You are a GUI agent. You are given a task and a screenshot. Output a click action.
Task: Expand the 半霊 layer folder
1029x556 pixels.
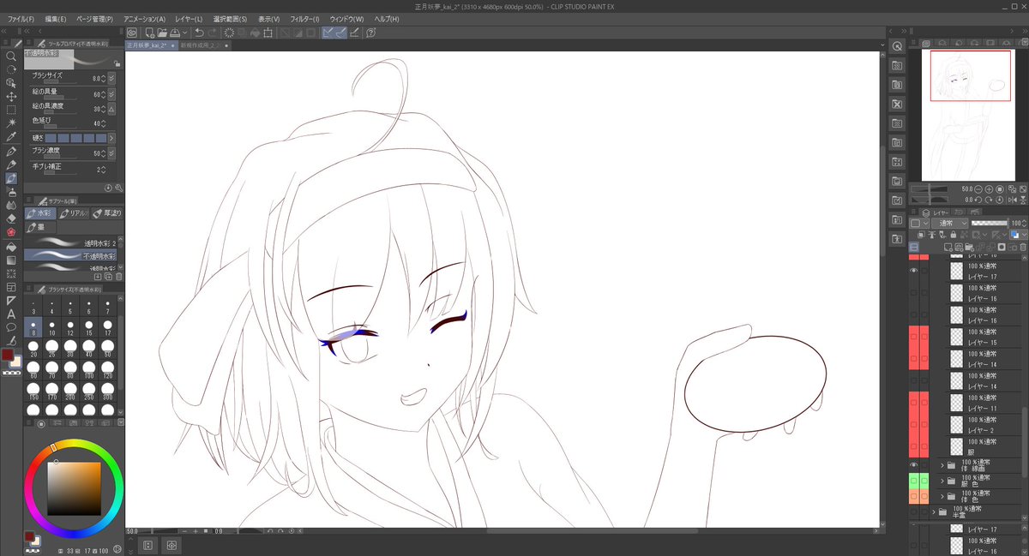pos(935,511)
